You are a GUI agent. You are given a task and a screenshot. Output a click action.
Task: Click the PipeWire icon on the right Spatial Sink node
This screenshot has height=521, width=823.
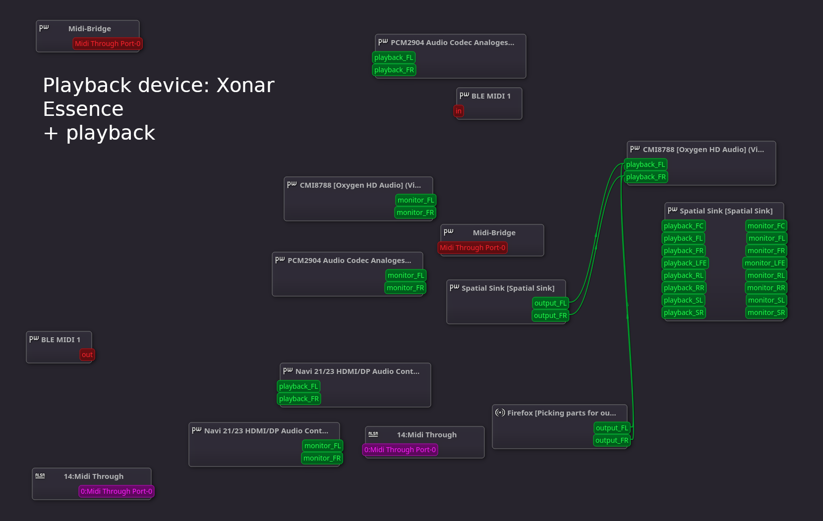coord(673,209)
